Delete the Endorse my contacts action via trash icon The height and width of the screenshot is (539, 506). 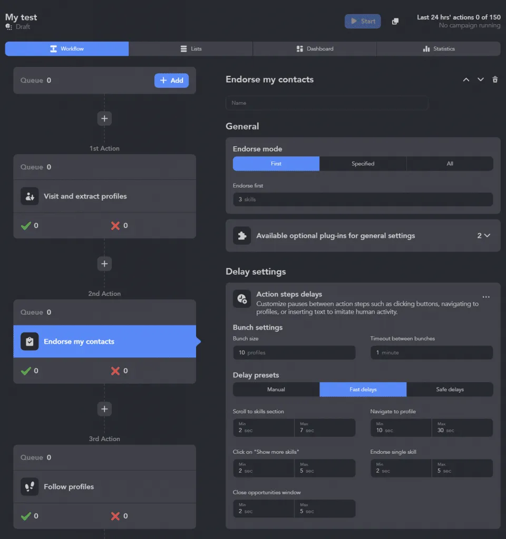(495, 80)
